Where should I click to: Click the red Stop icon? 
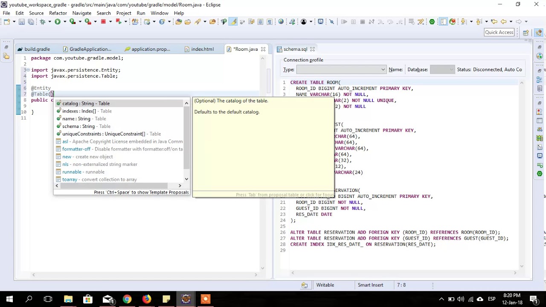click(x=103, y=22)
